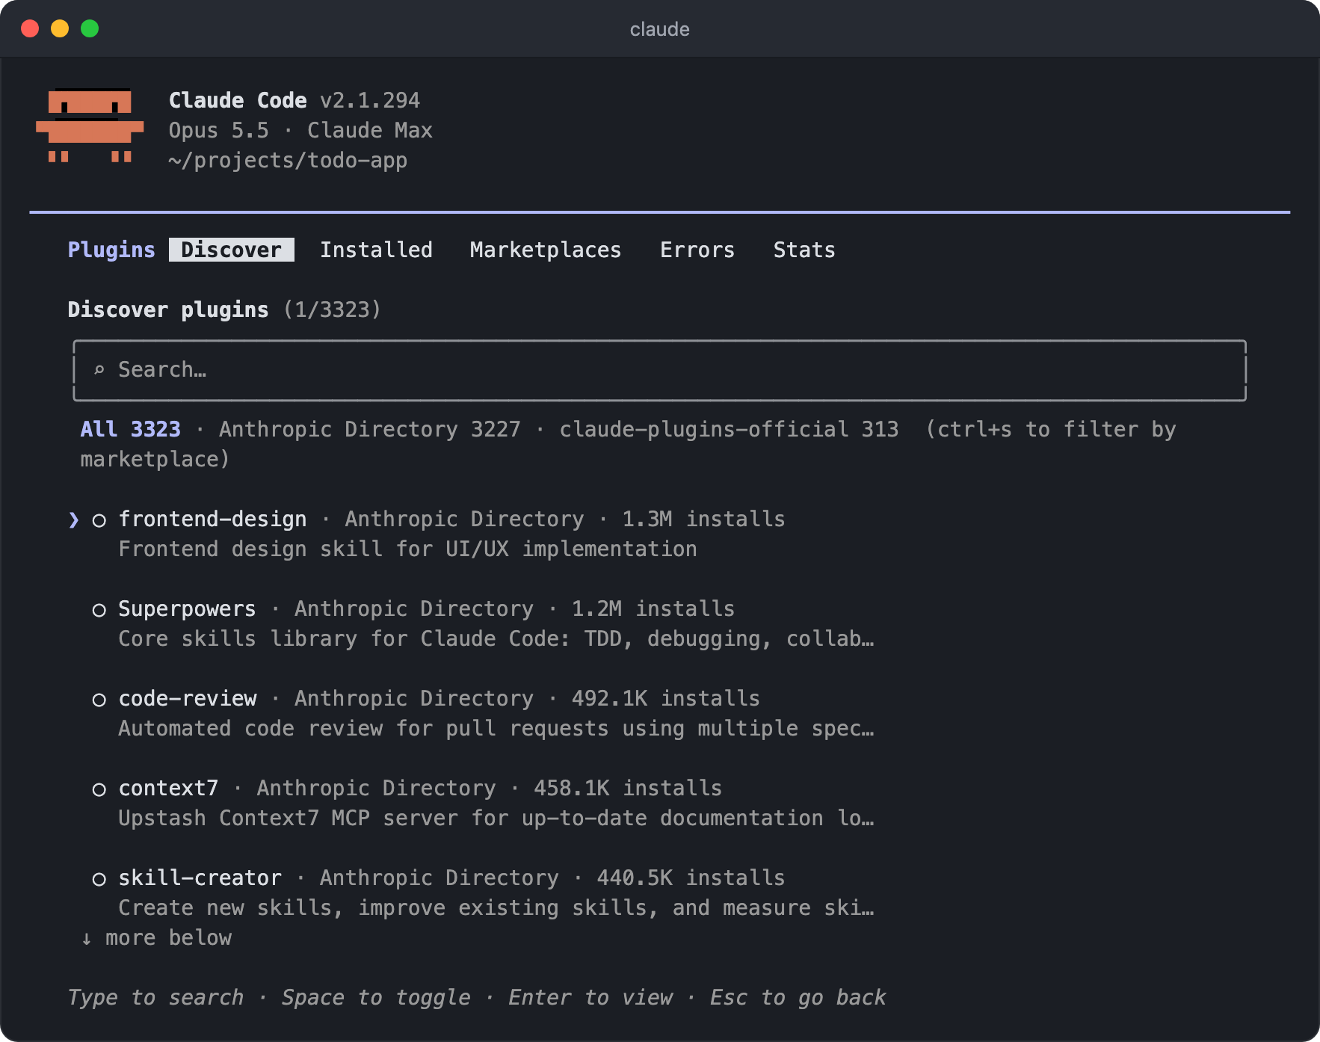Toggle the skill-creator plugin circle
Viewport: 1320px width, 1042px height.
click(x=99, y=879)
